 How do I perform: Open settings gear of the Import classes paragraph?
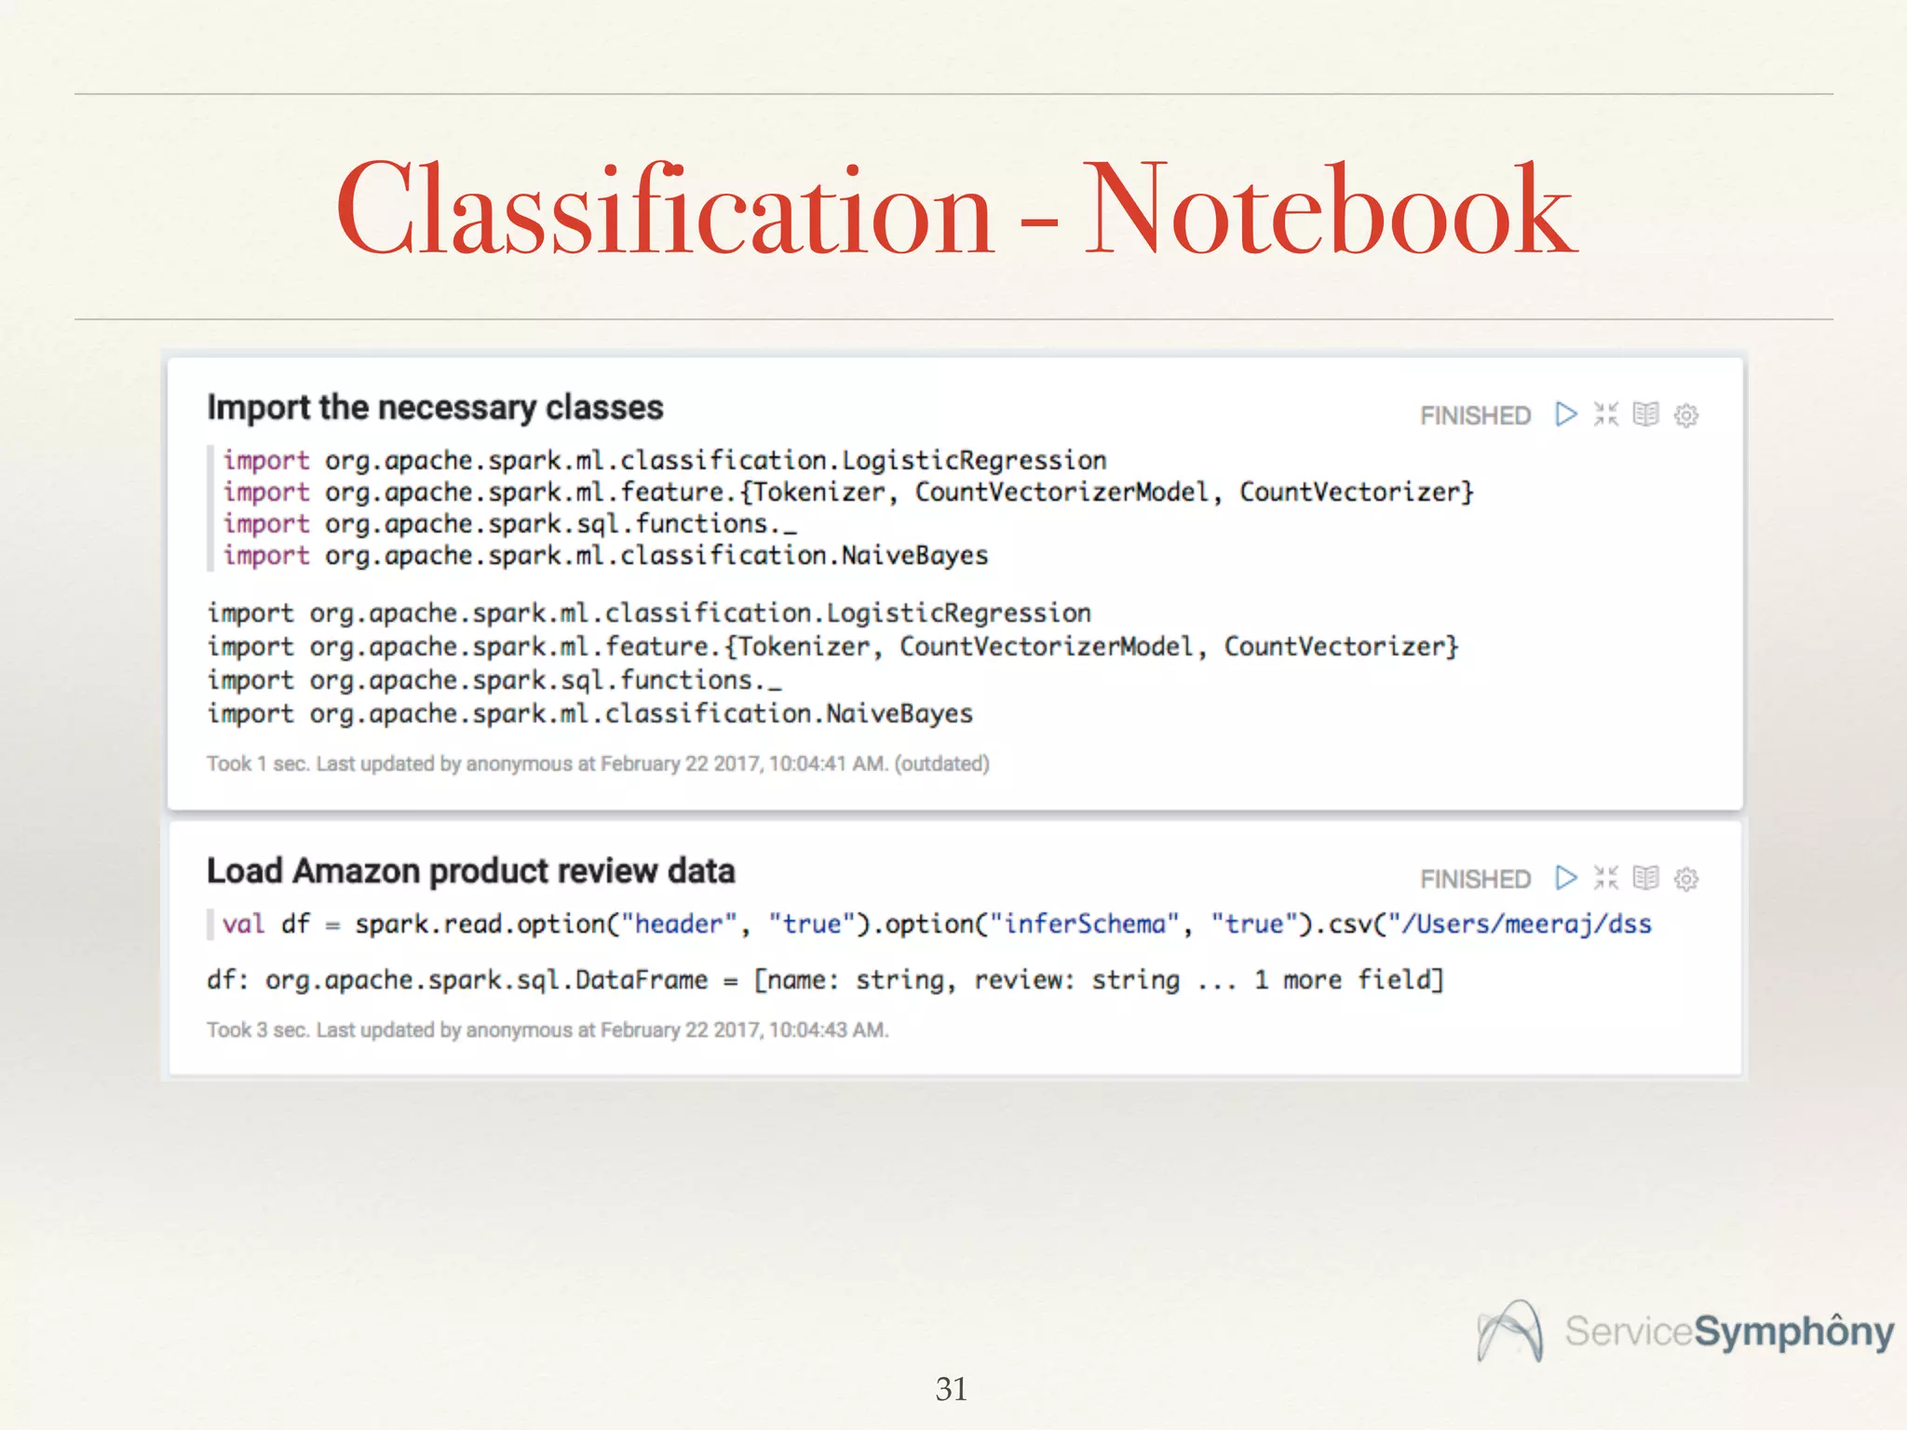(1686, 415)
